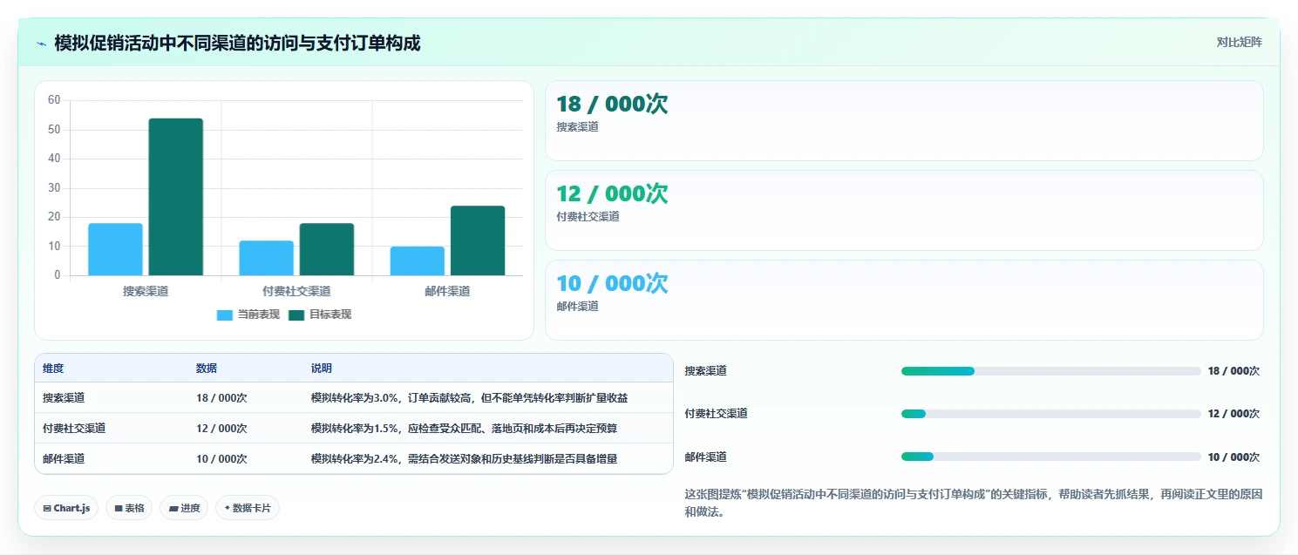Open the 18 / 000次 搜索渠道 data card
This screenshot has width=1298, height=555.
(x=904, y=120)
